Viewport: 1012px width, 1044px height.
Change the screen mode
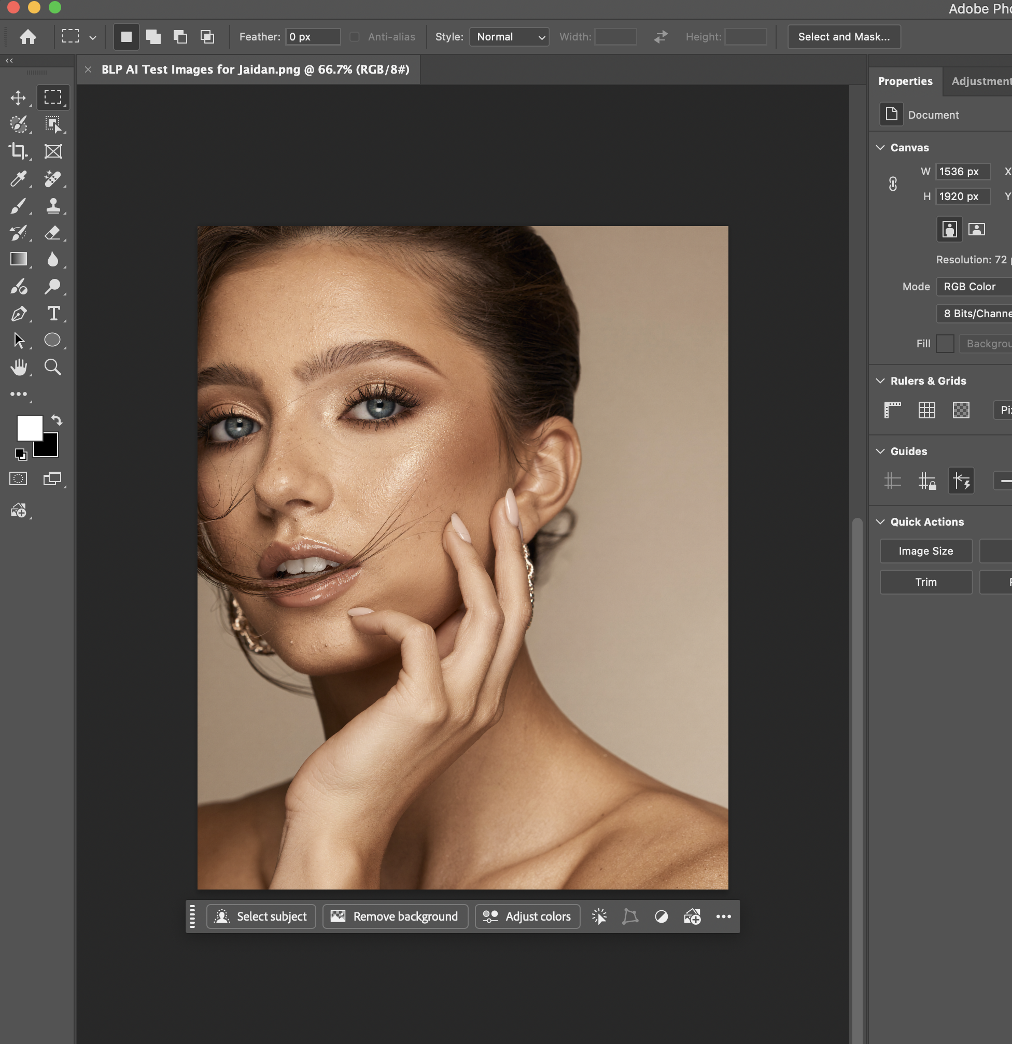pyautogui.click(x=53, y=478)
